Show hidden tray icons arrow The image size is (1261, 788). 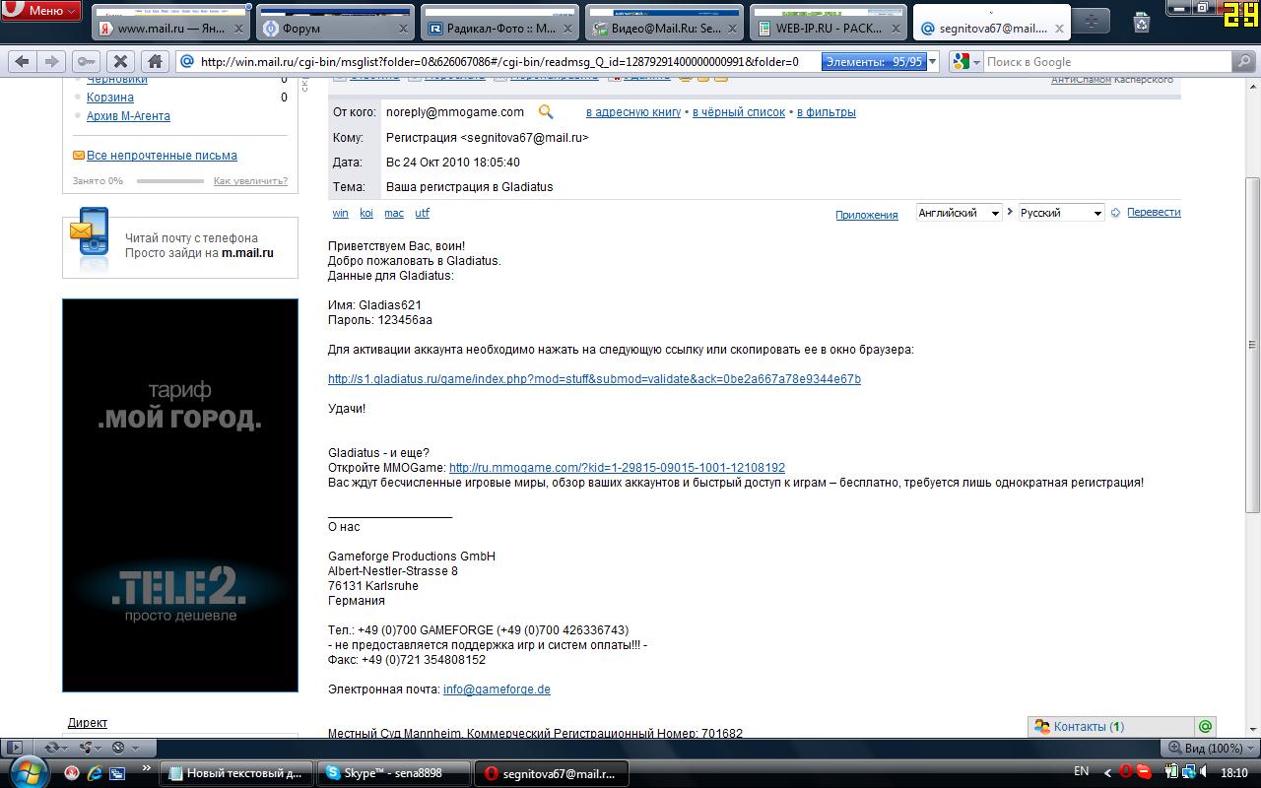pyautogui.click(x=1108, y=773)
